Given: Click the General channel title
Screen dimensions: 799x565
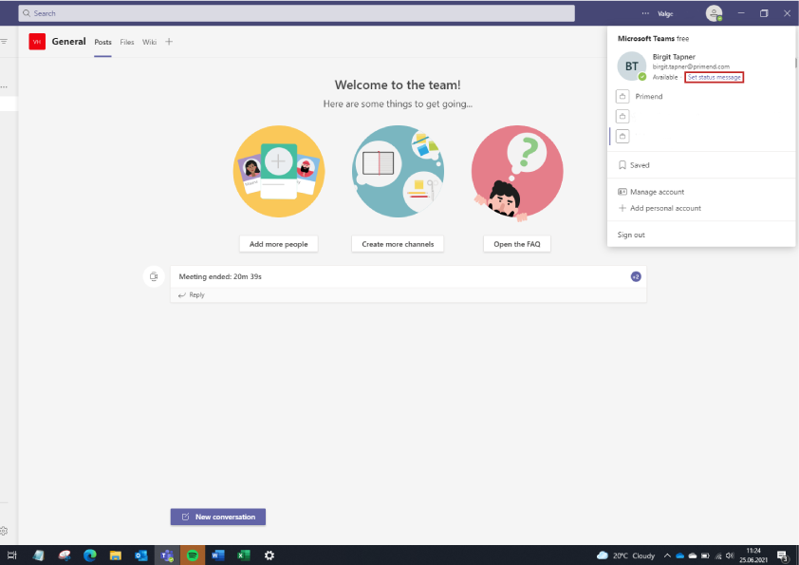Looking at the screenshot, I should point(68,41).
